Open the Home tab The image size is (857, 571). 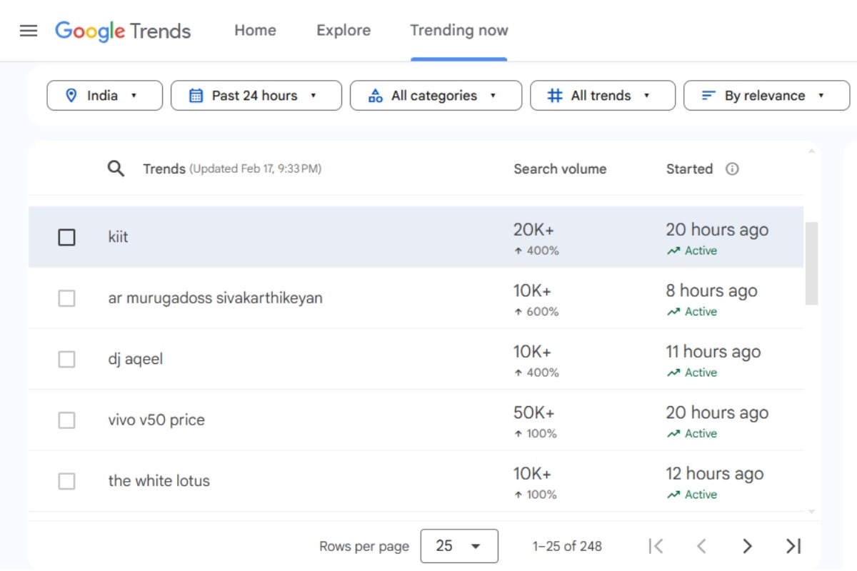[x=255, y=31]
